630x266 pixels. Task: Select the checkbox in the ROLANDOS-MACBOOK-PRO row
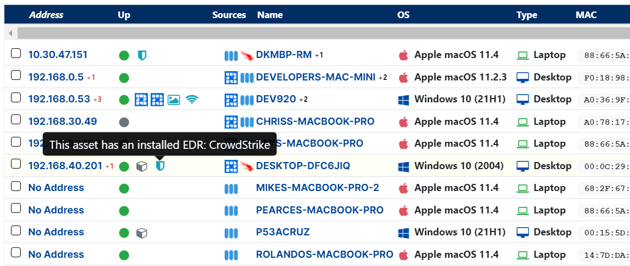click(x=16, y=252)
